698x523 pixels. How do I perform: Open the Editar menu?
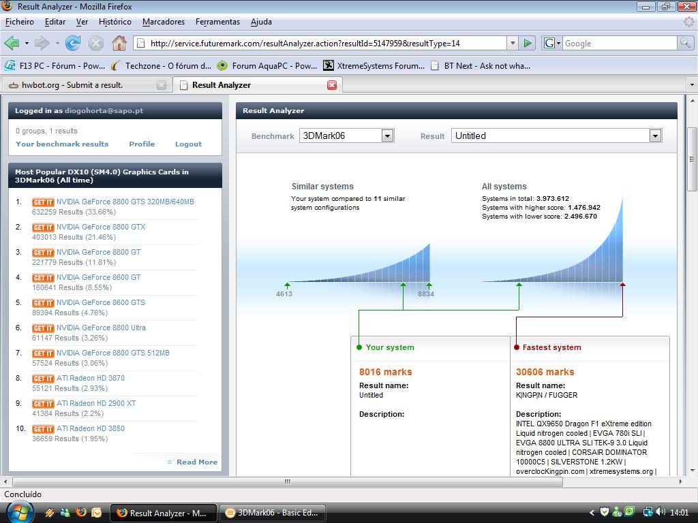pyautogui.click(x=55, y=22)
